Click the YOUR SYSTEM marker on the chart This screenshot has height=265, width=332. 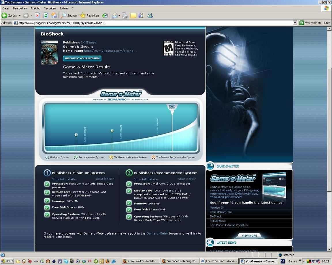pos(172,107)
